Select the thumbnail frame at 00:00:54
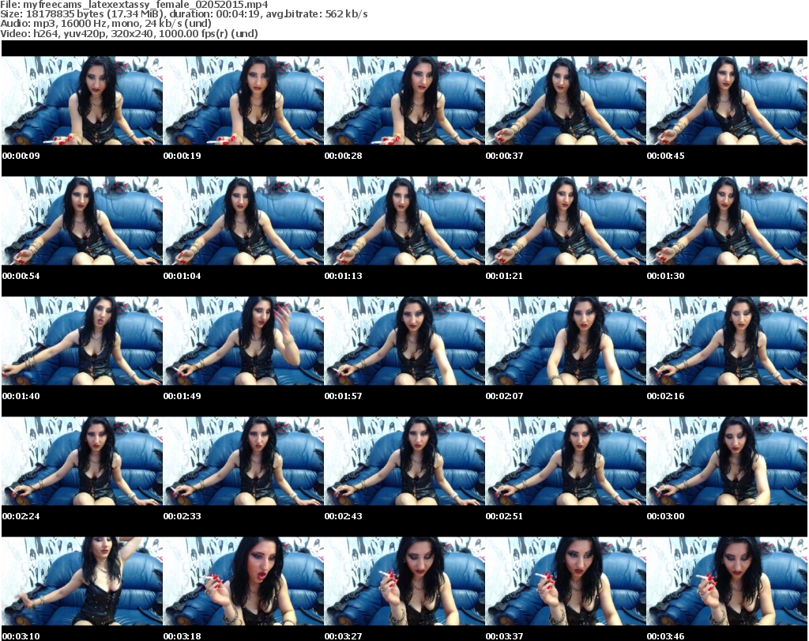809x641 pixels. point(82,221)
